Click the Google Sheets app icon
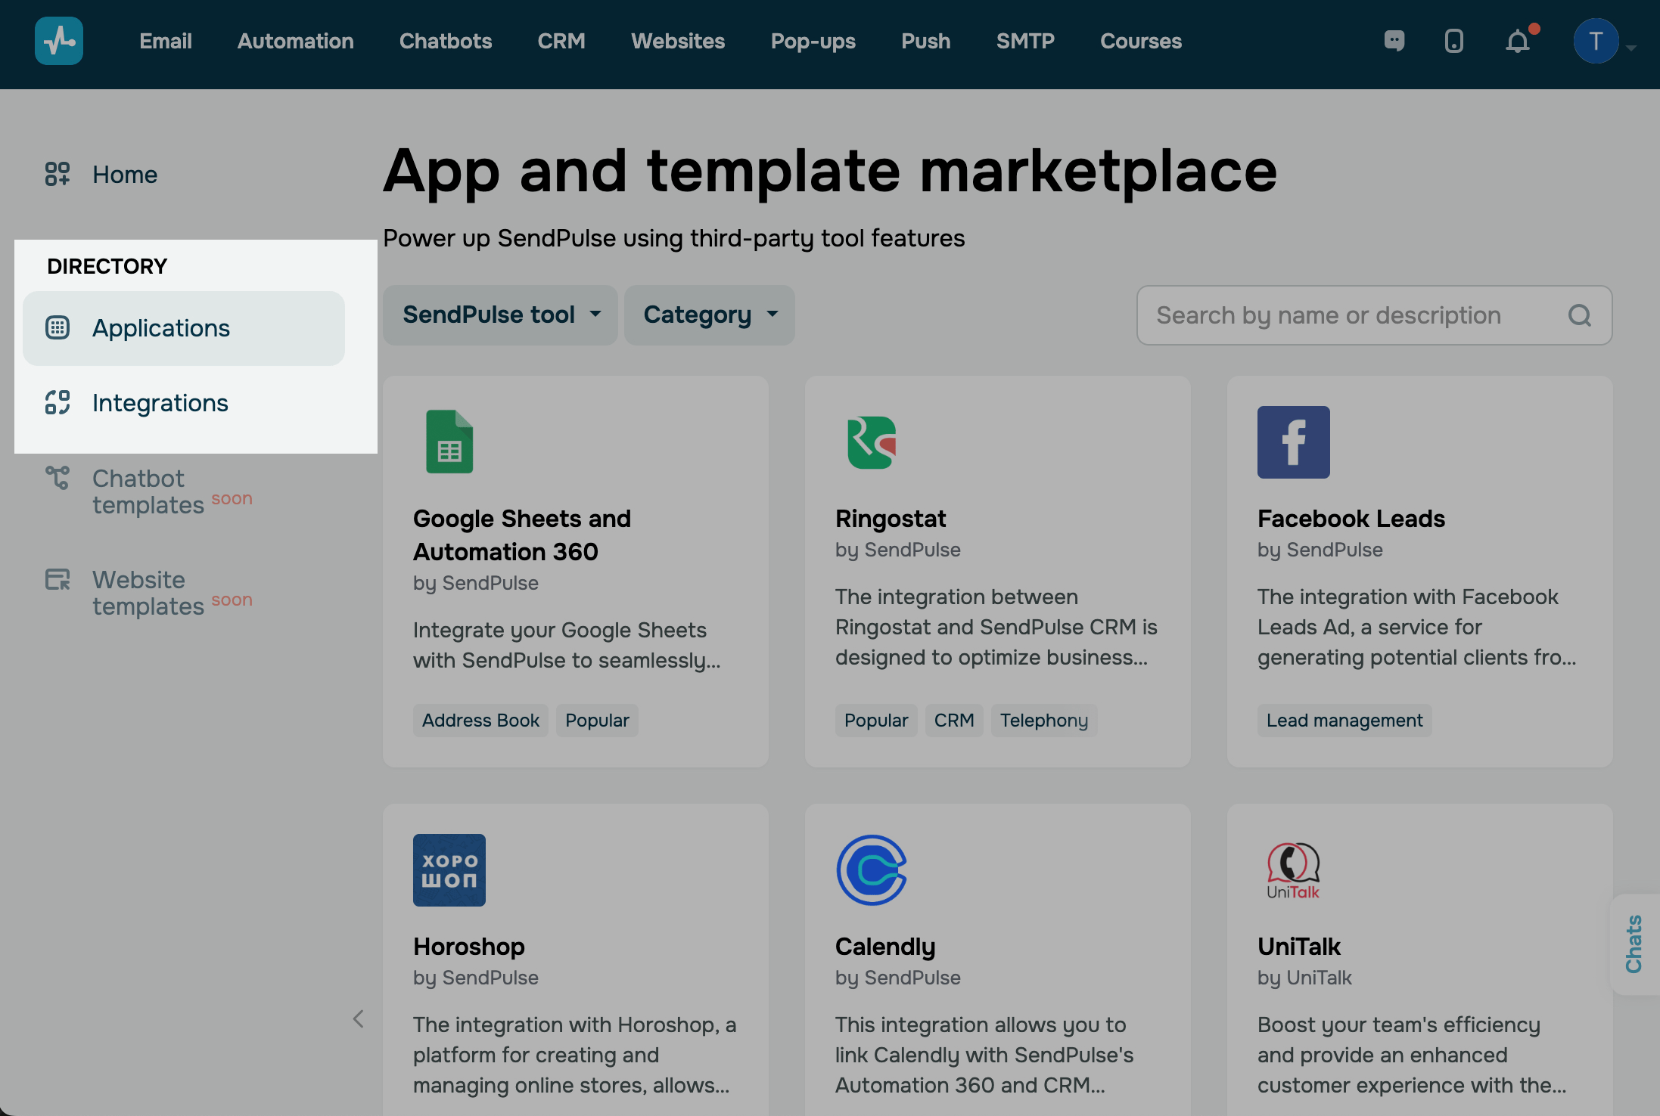 coord(449,442)
